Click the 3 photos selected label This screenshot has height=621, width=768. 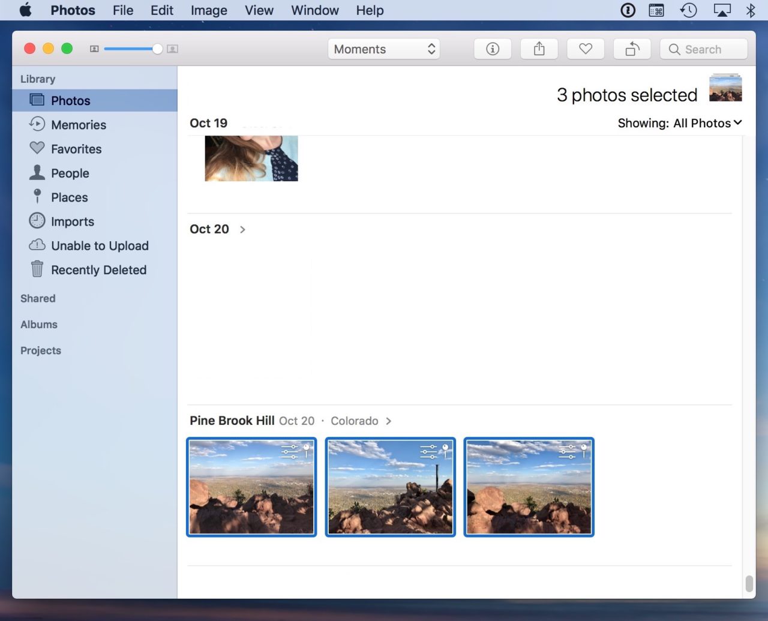pos(627,95)
